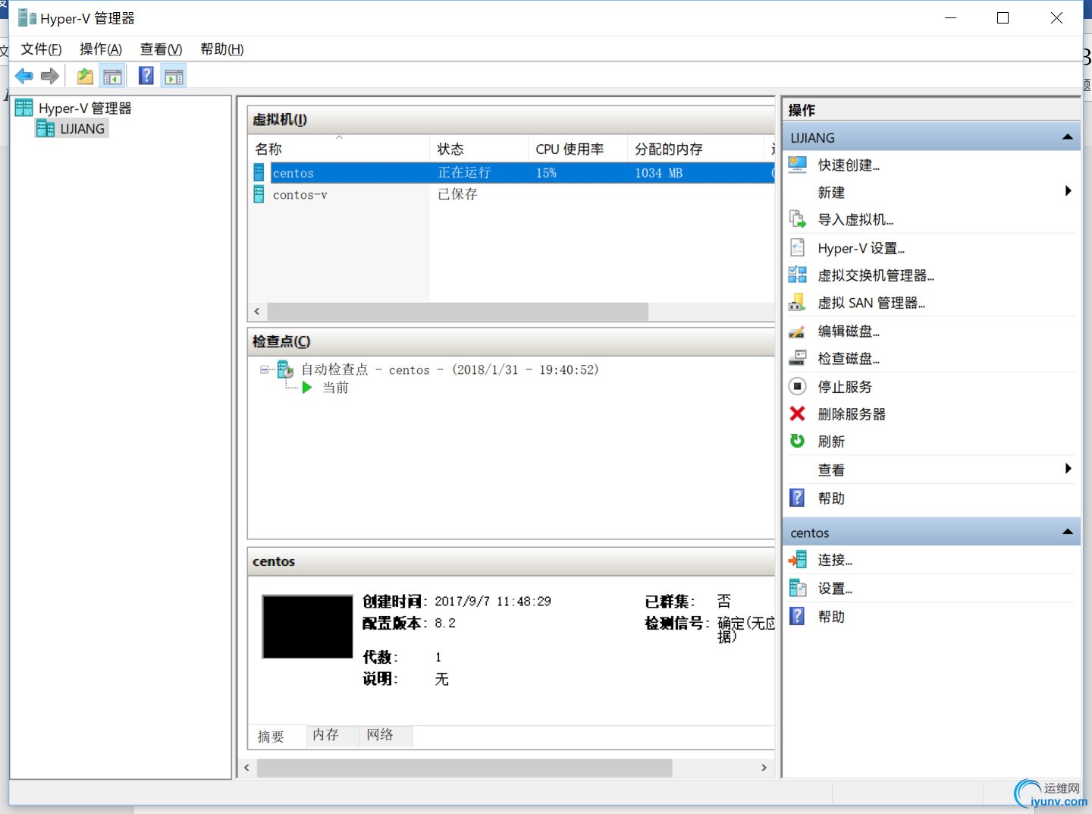Choose 停止服务 action
Viewport: 1092px width, 814px height.
(x=845, y=387)
